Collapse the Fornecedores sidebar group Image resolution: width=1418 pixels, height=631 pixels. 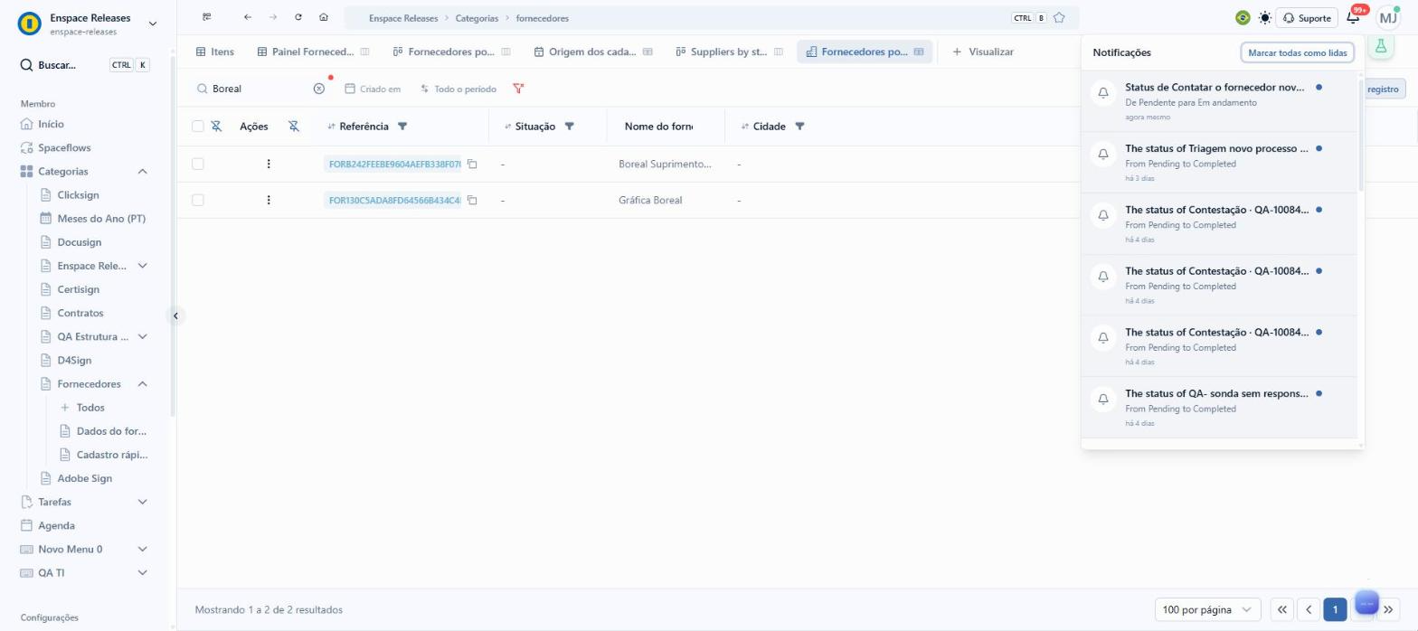tap(142, 384)
